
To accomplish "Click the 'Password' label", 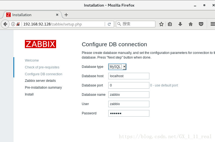I will tap(89, 113).
